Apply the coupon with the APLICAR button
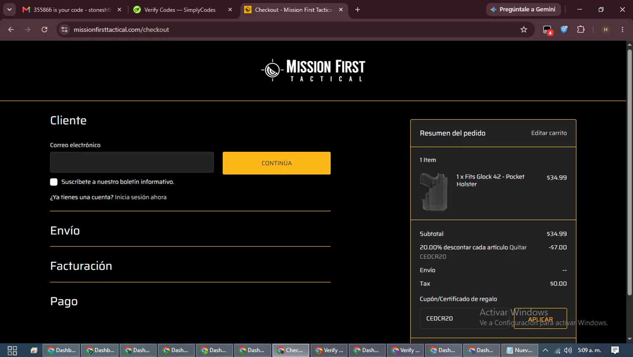 pos(540,319)
